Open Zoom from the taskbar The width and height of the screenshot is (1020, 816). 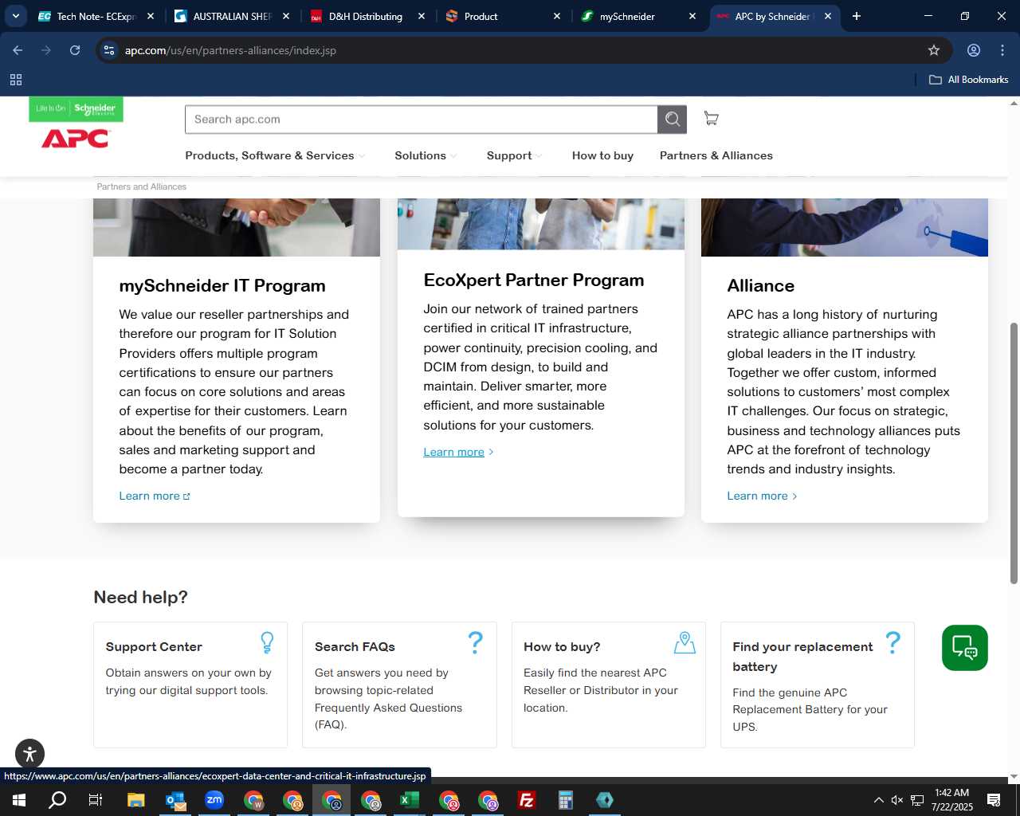214,800
